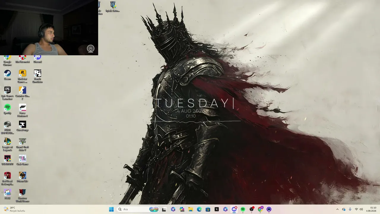The image size is (380, 214).
Task: Open Microsoft Store from the taskbar
Action: 208,209
